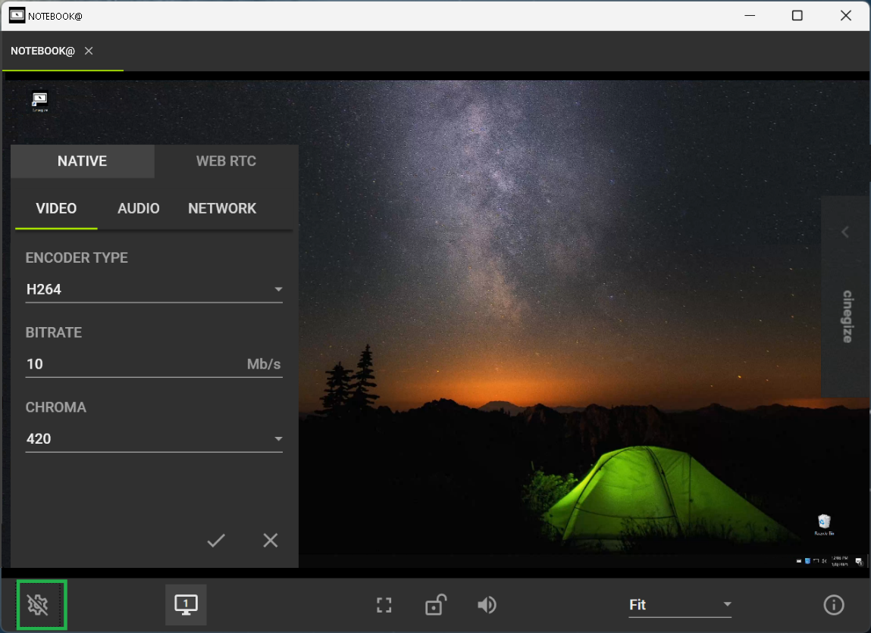Click the remote desktop Recycle Bin icon
This screenshot has width=871, height=633.
[824, 522]
